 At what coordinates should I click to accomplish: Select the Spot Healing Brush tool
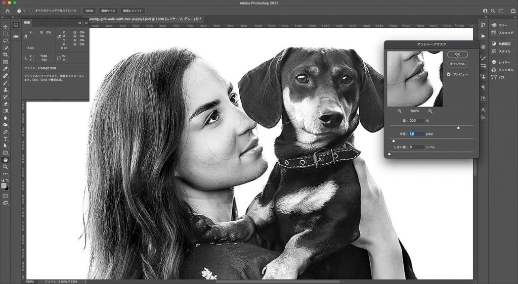[x=5, y=76]
